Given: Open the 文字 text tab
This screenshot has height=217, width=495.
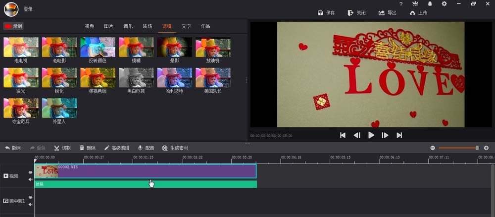Looking at the screenshot, I should pos(186,26).
